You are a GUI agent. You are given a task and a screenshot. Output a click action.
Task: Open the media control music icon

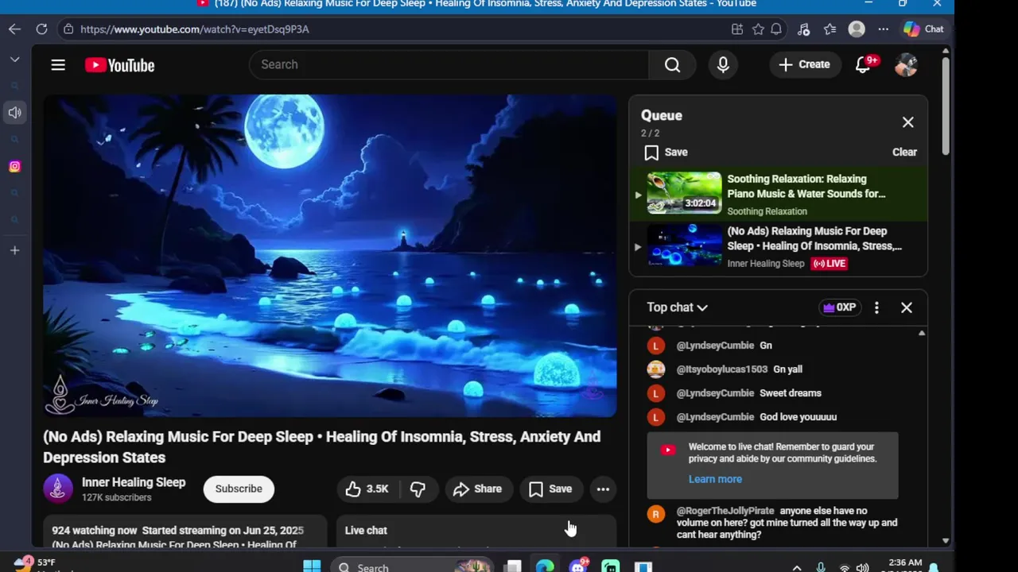[803, 29]
